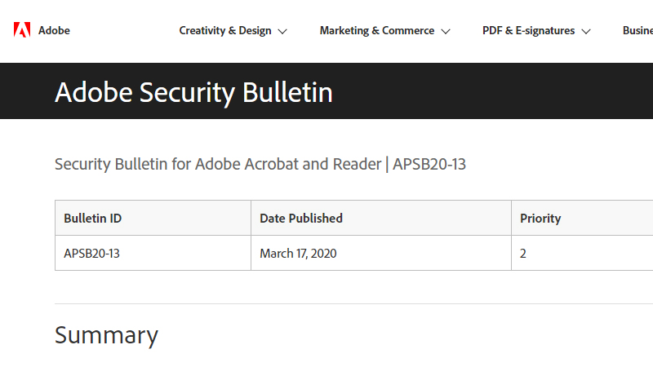Select the partially visible Business menu item
653x367 pixels.
pyautogui.click(x=637, y=30)
